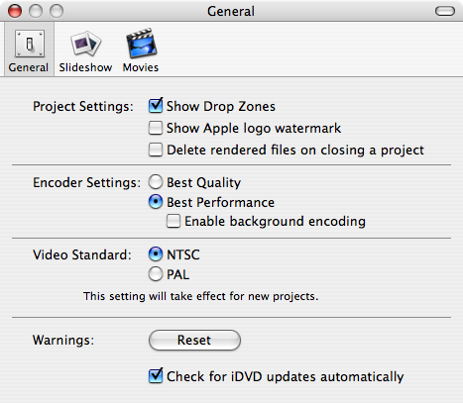Image resolution: width=463 pixels, height=403 pixels.
Task: Click the General window title text
Action: (x=231, y=12)
